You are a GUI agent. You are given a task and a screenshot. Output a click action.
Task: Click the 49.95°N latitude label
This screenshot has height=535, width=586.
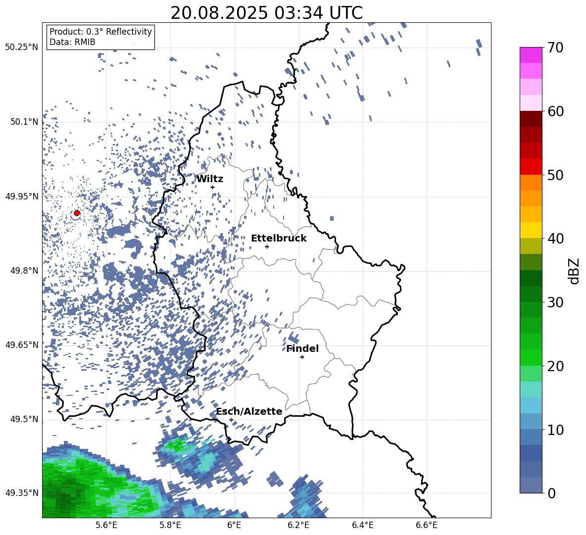pos(22,196)
